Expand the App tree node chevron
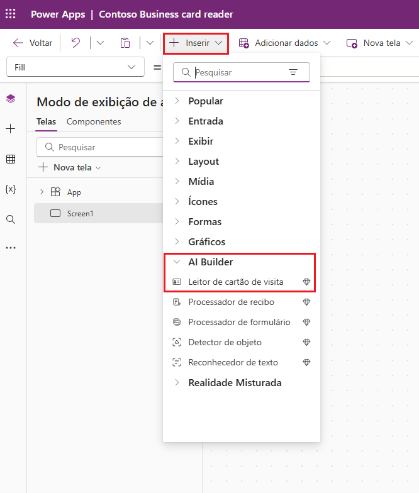Screen dimensions: 419x493 (42, 192)
